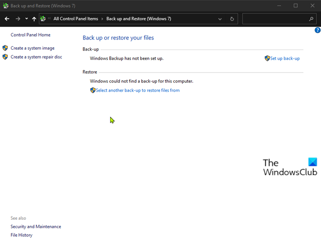Click the See also label

pyautogui.click(x=18, y=218)
